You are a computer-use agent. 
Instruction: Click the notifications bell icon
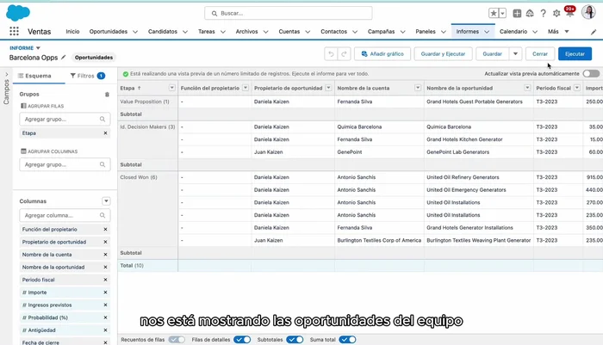569,13
